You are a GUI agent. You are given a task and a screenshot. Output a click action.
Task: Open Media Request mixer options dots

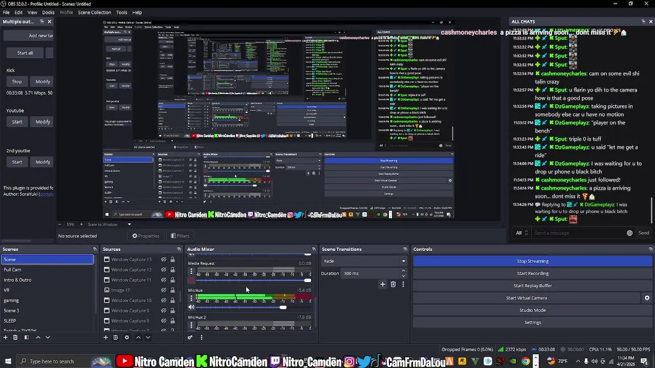coord(191,271)
